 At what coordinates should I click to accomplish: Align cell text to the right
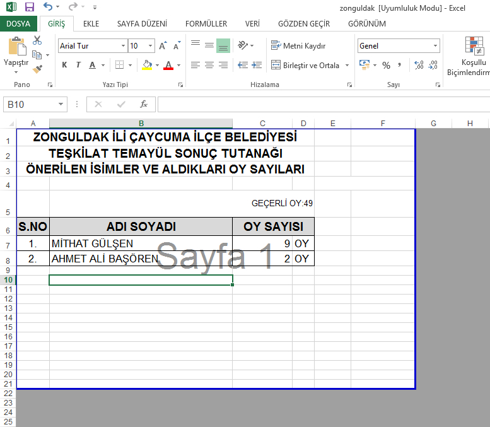(x=223, y=65)
